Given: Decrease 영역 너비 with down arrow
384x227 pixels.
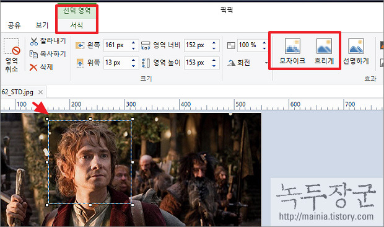Looking at the screenshot, I should coord(214,48).
